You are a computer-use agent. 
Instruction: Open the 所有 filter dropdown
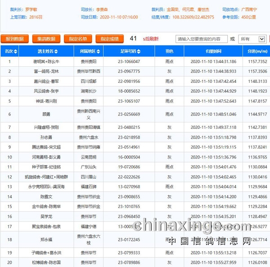pyautogui.click(x=252, y=39)
